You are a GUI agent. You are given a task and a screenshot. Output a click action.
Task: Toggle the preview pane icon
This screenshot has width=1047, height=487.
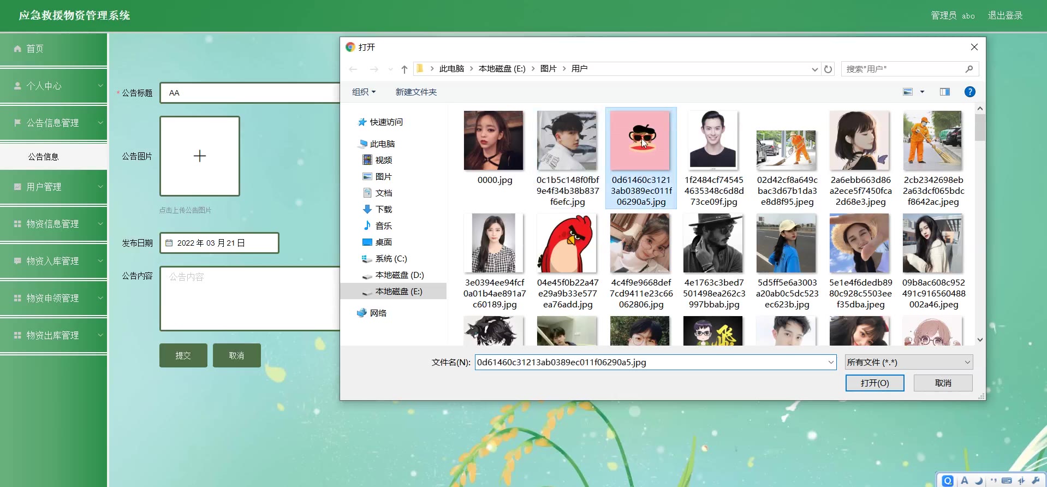(944, 92)
